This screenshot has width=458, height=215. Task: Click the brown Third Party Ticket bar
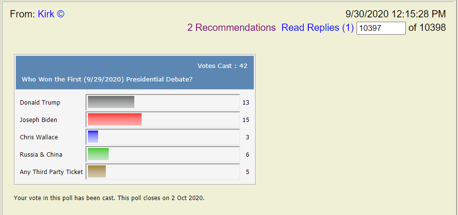point(97,172)
